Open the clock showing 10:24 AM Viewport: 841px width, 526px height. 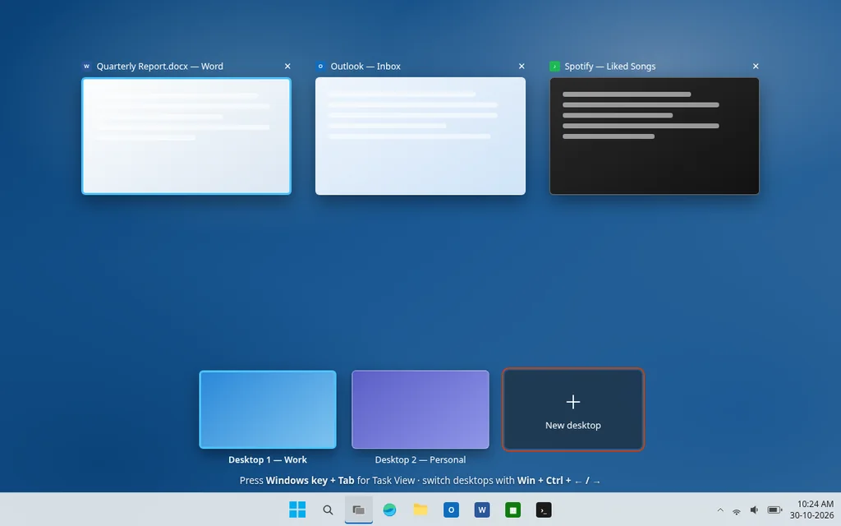click(816, 504)
